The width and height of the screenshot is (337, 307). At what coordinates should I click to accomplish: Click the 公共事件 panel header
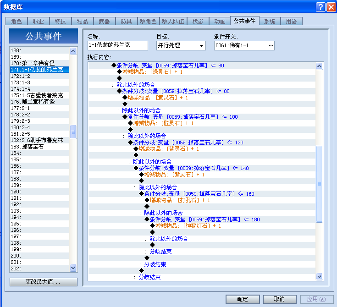pyautogui.click(x=44, y=36)
